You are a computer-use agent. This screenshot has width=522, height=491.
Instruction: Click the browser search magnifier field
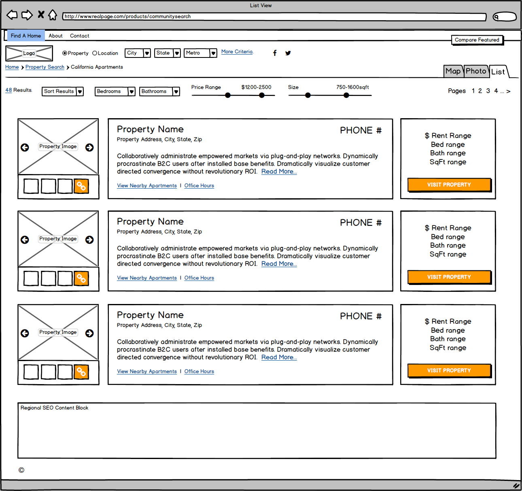coord(505,17)
